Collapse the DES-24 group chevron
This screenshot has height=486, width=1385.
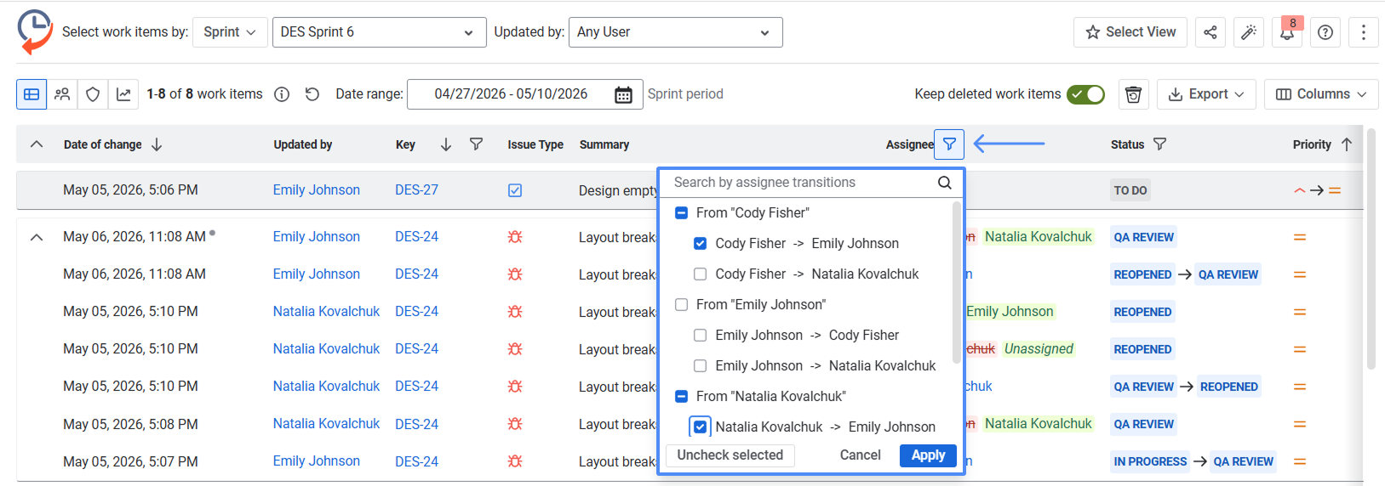coord(37,237)
